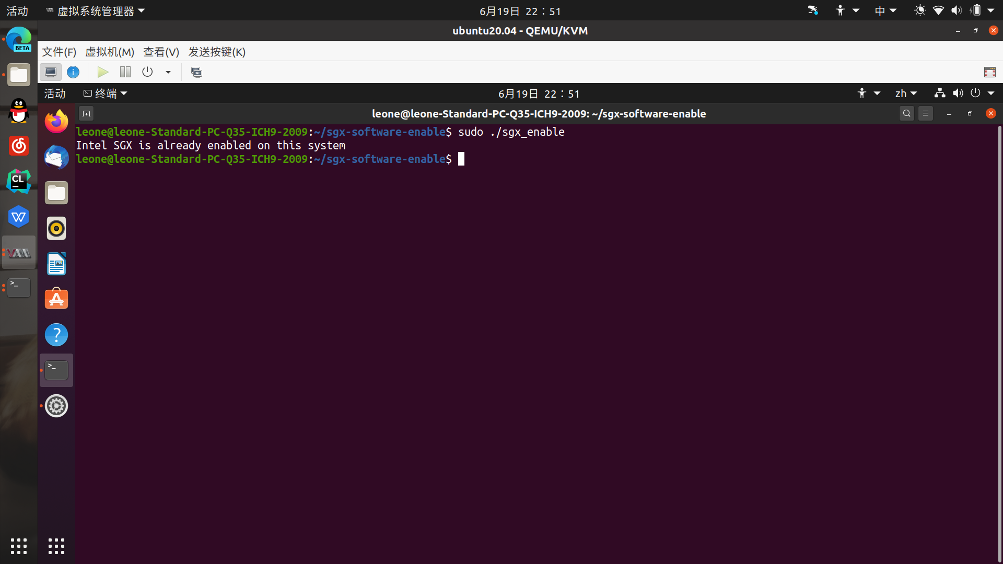
Task: Click the terminal vertical scrollbar
Action: tap(1000, 344)
